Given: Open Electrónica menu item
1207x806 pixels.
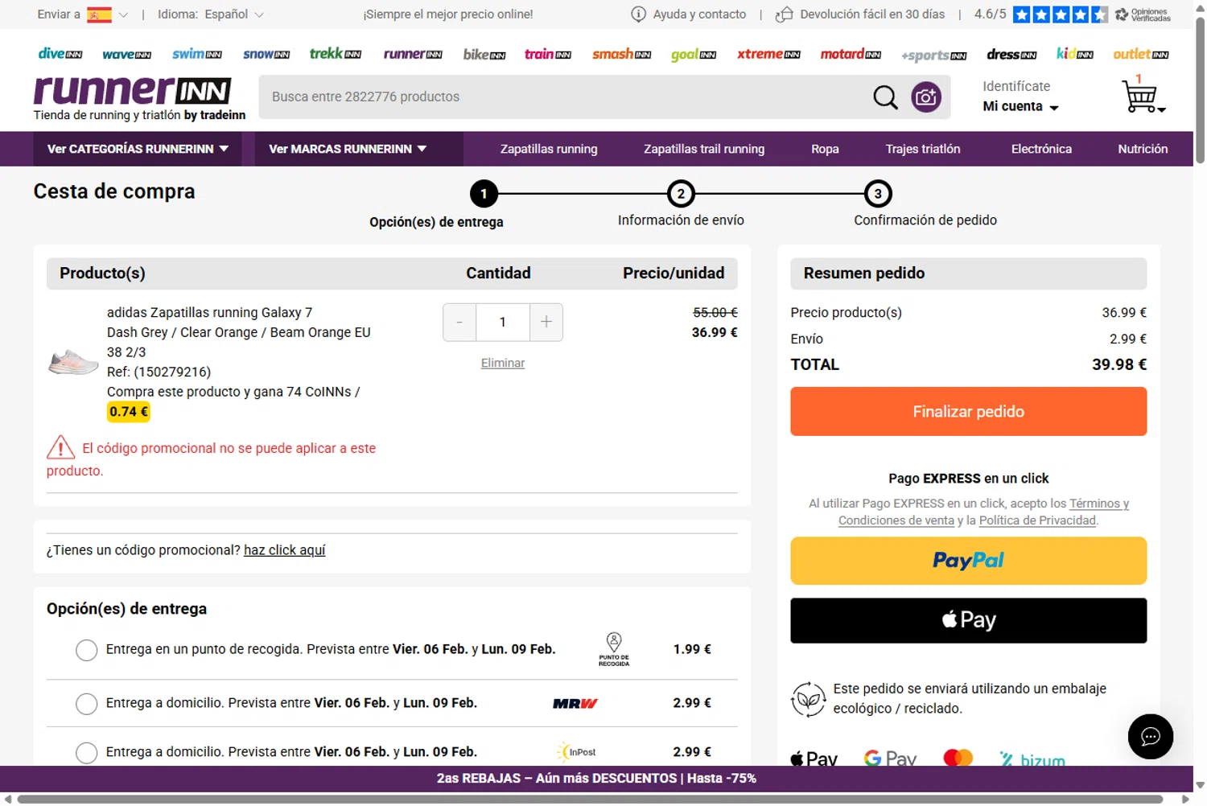Looking at the screenshot, I should [1041, 149].
